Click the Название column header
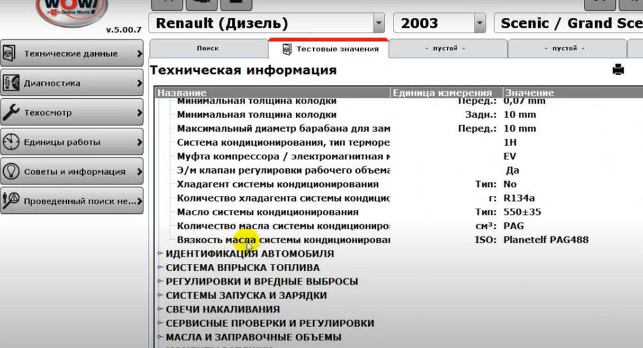643x348 pixels. (273, 92)
